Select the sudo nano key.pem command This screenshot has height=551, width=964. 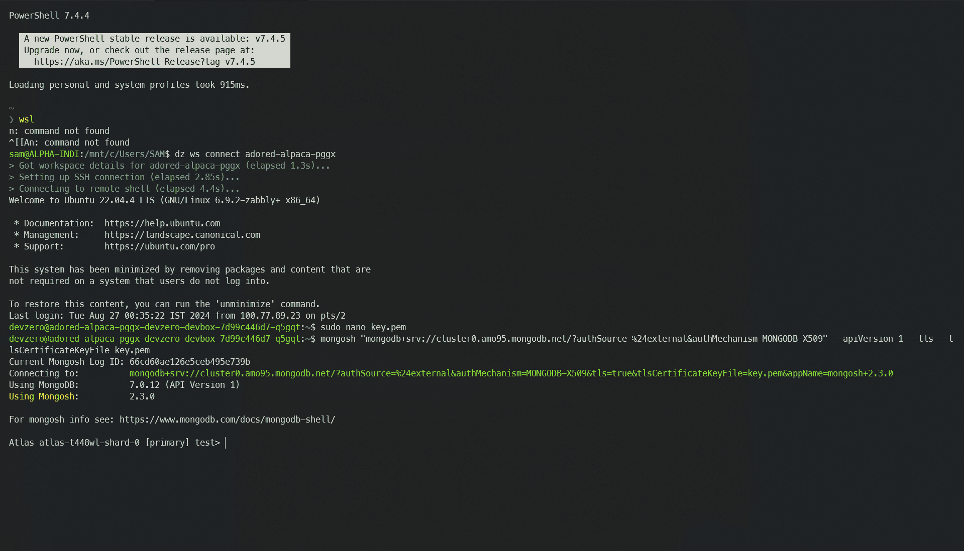click(x=370, y=327)
